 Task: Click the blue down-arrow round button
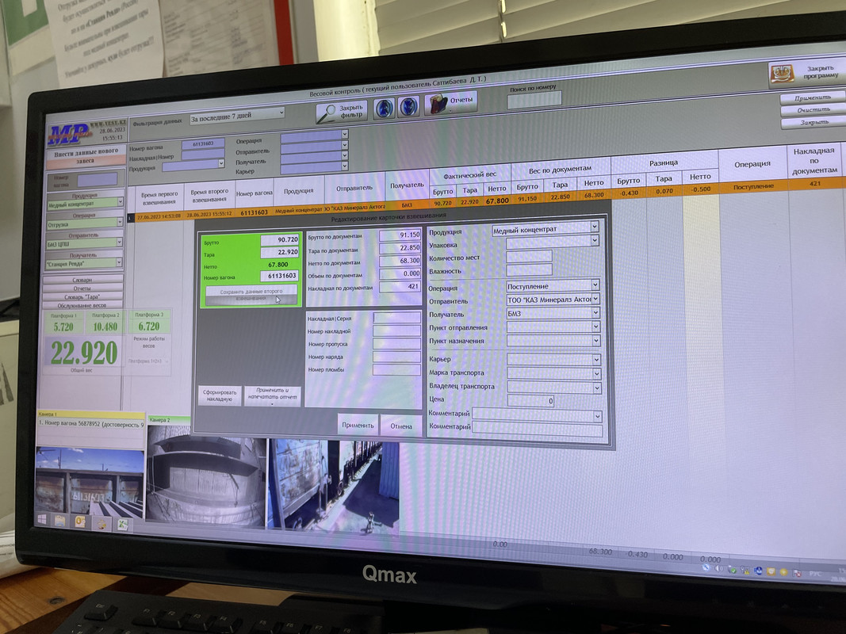point(408,105)
